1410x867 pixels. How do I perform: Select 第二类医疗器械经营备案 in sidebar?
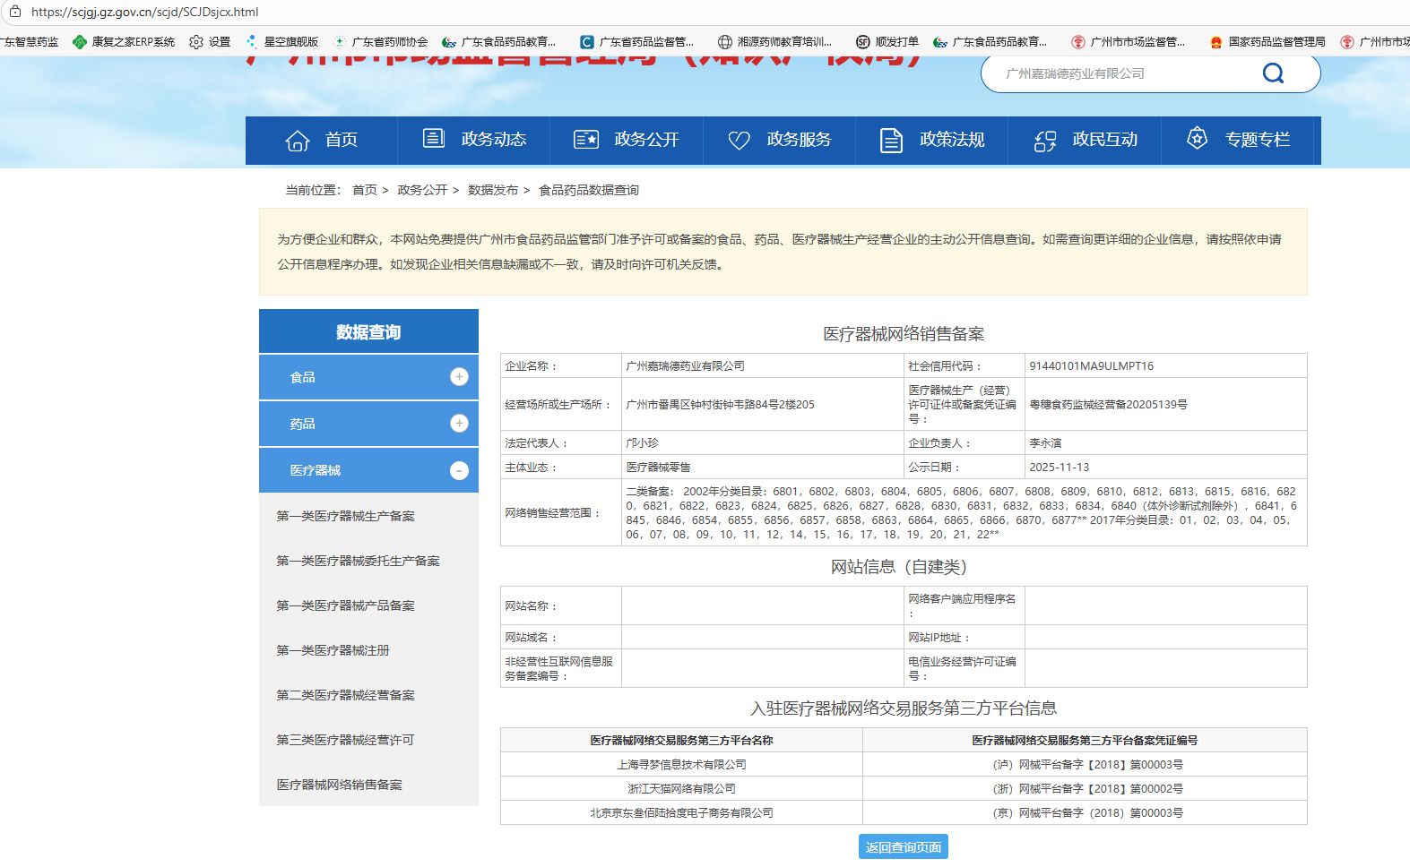click(345, 695)
